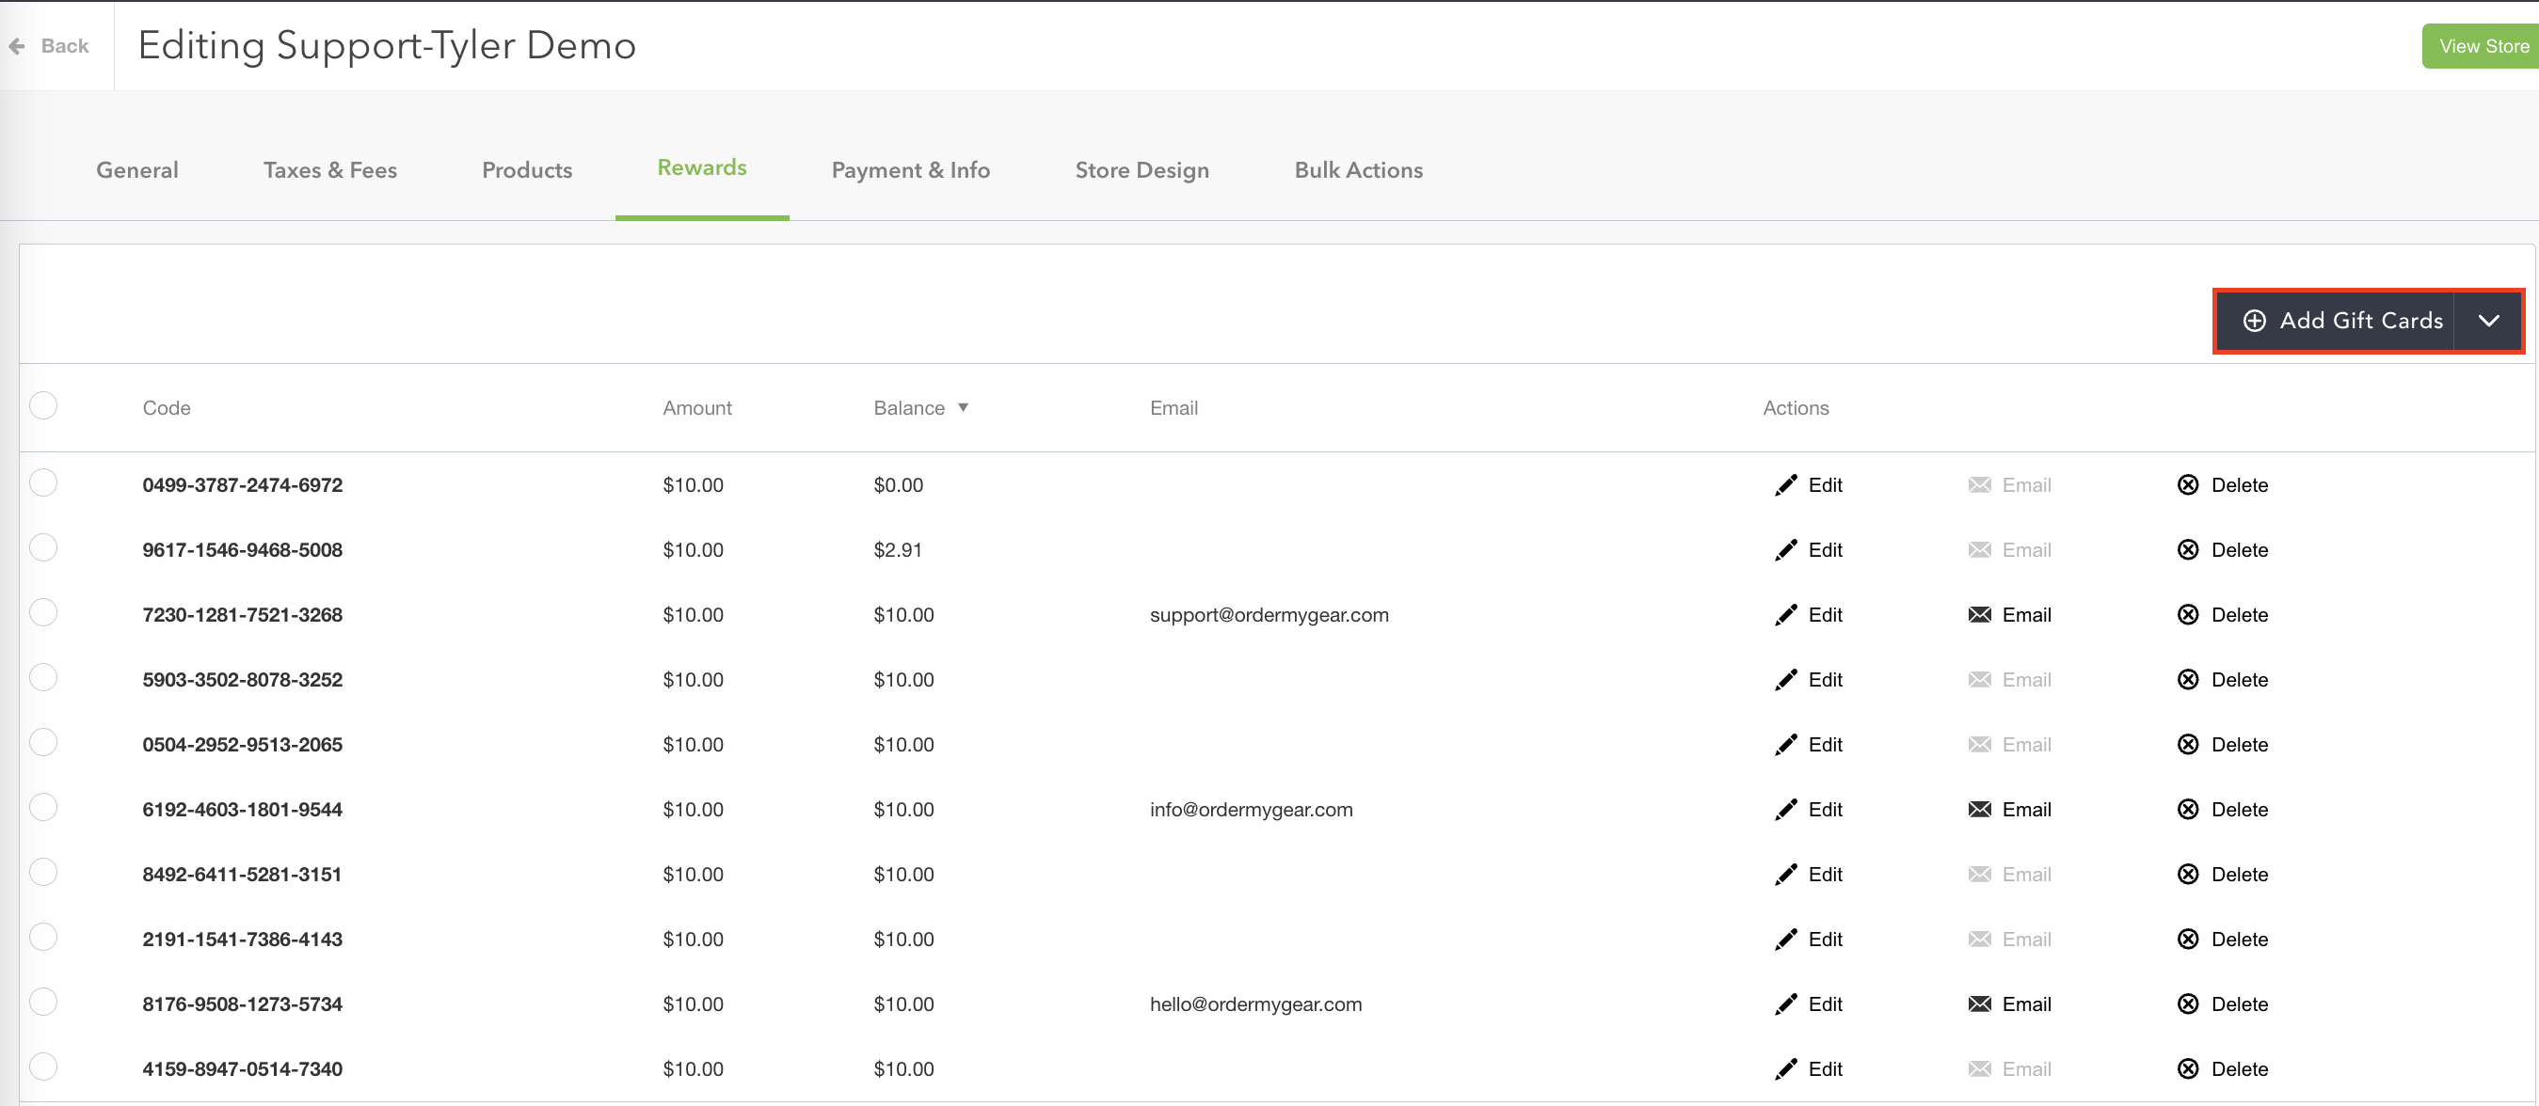Tick the checkbox for code 8492-6411-5281-3151
The height and width of the screenshot is (1106, 2539).
click(x=43, y=873)
